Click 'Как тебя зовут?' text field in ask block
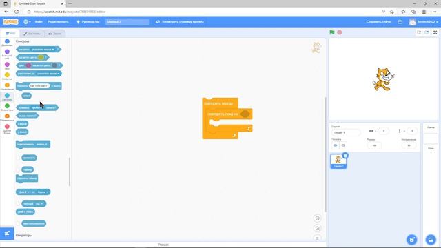Image resolution: width=441 pixels, height=248 pixels. (39, 85)
